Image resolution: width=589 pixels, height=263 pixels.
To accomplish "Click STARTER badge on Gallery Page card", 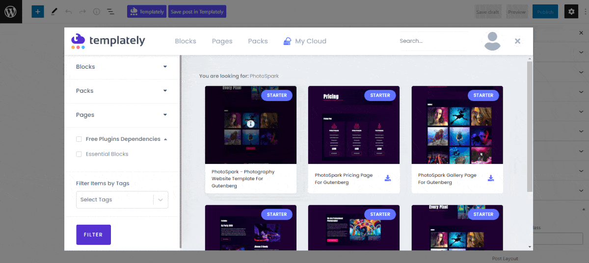I will tap(483, 95).
